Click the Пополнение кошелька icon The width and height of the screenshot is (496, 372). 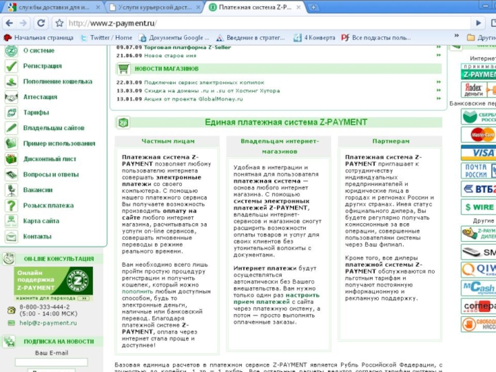[x=11, y=82]
